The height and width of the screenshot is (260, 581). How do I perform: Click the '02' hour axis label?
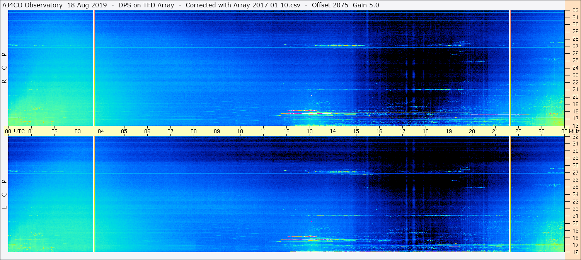(x=55, y=131)
